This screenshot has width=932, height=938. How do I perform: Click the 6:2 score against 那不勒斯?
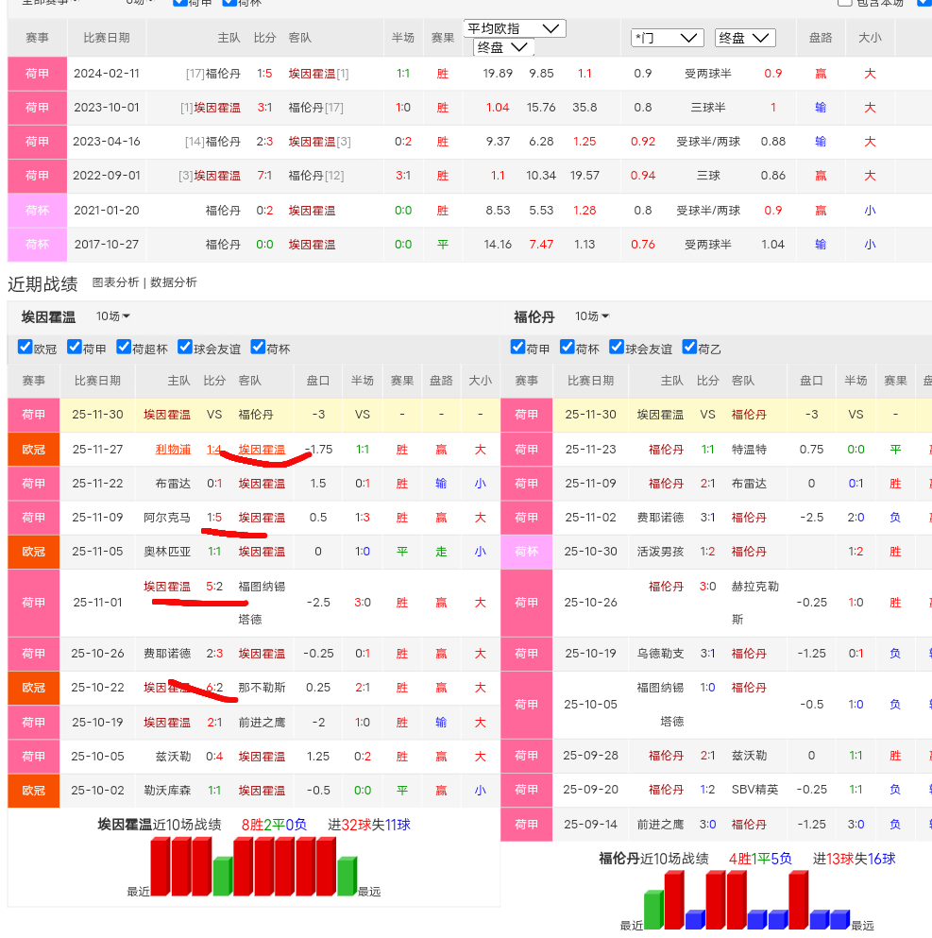tap(214, 688)
